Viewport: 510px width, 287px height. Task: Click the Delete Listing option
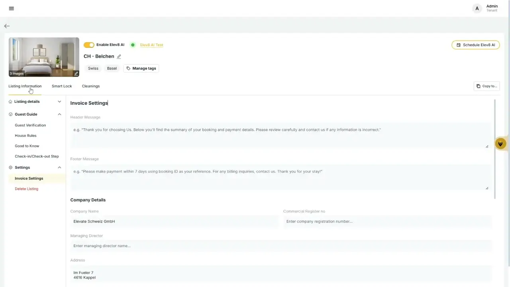[x=27, y=189]
